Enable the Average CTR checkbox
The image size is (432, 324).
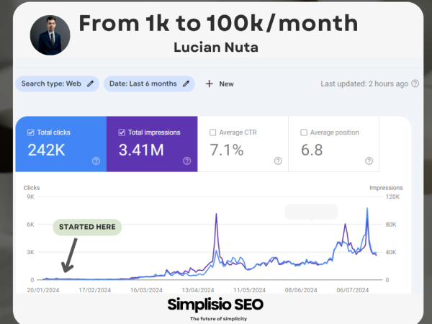point(212,132)
